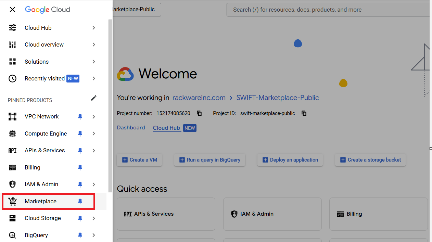Expand VPC Network submenu chevron
432x242 pixels.
(x=94, y=117)
